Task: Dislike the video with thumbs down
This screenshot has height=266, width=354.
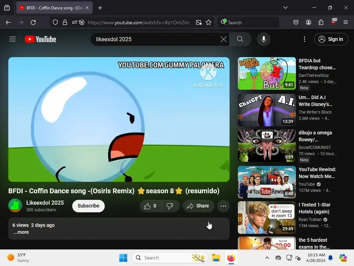Action: coord(170,206)
